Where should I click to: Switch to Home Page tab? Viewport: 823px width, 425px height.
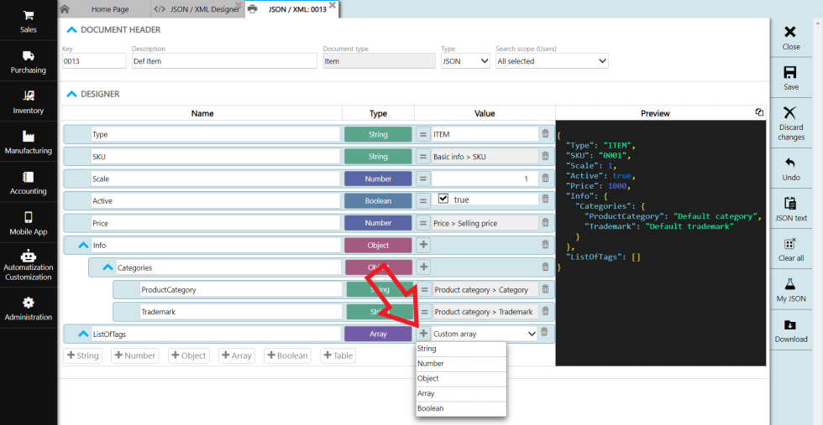click(x=110, y=9)
